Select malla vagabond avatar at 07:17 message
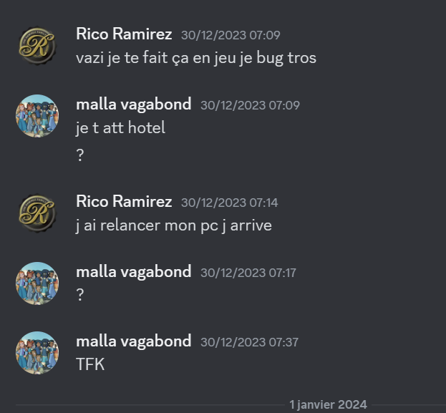Screen dimensions: 446x413 click(x=37, y=283)
